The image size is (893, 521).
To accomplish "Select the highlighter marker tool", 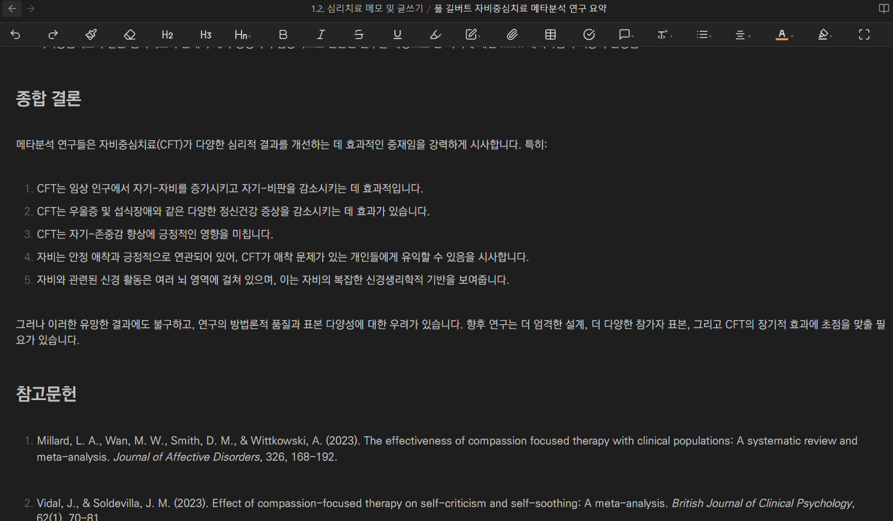I will tap(435, 35).
